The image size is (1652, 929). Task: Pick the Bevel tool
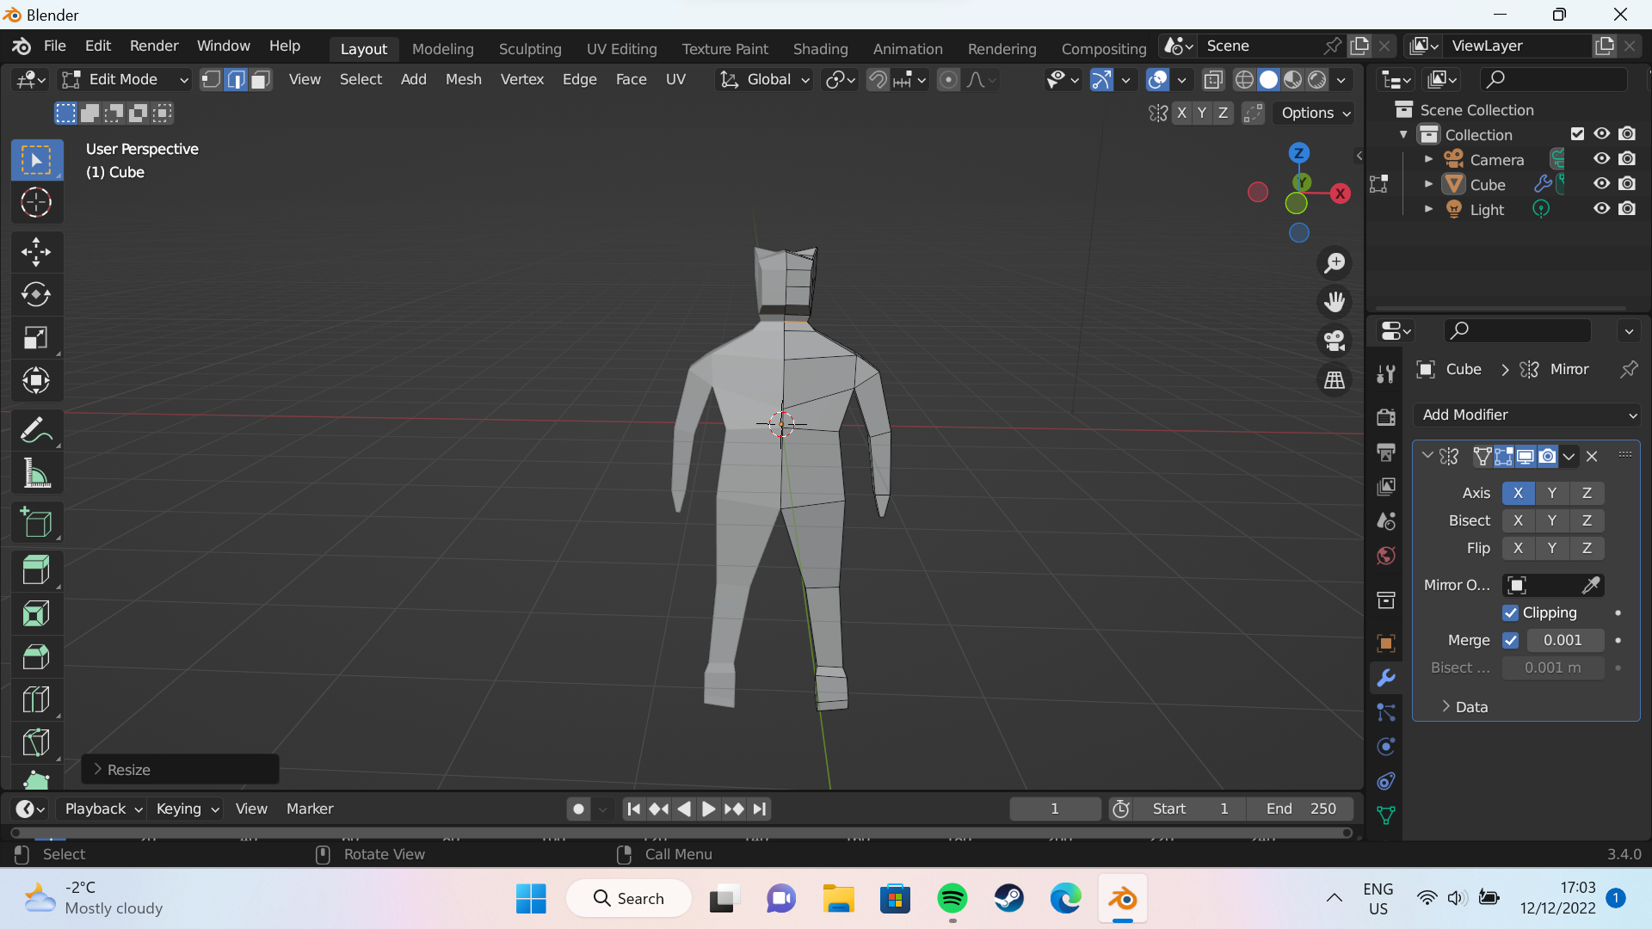pyautogui.click(x=36, y=656)
